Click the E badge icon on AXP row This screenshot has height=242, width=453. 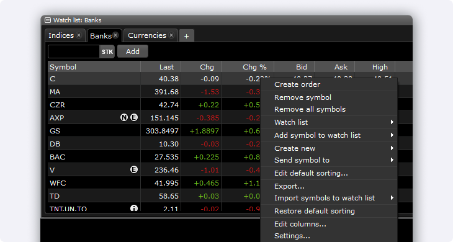[x=134, y=117]
